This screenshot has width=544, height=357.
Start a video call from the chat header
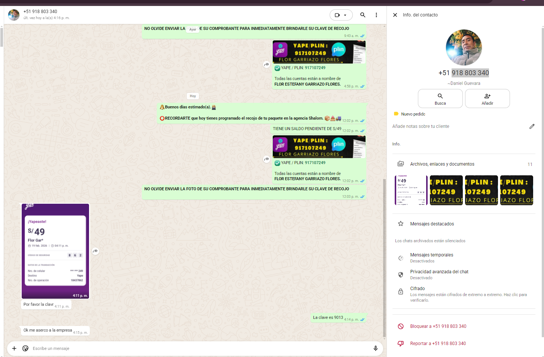point(337,15)
